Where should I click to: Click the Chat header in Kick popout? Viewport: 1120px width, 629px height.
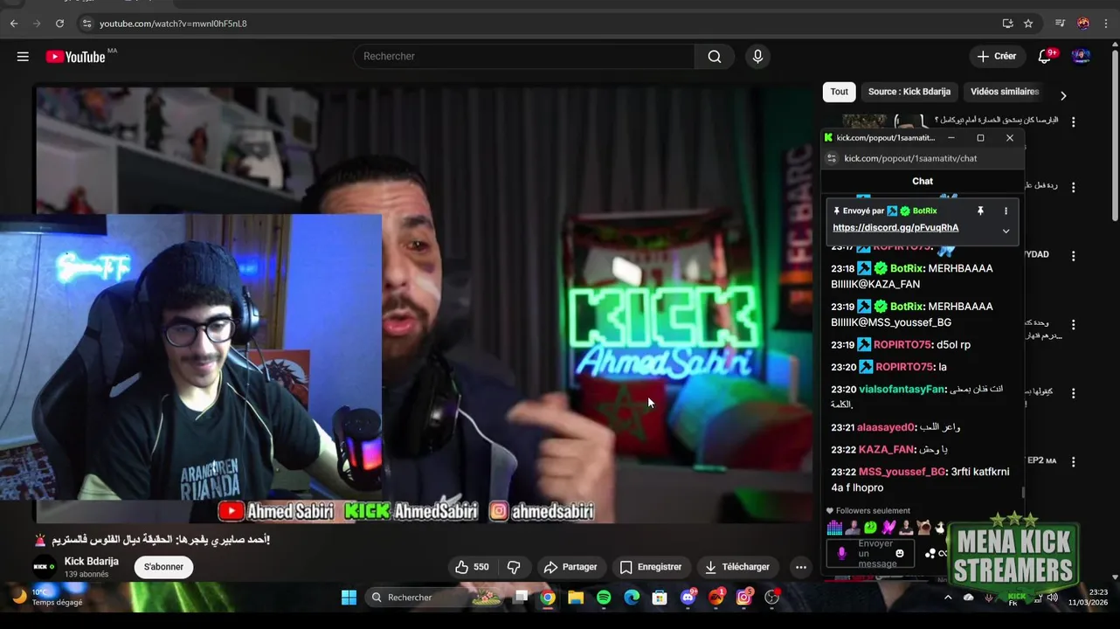pyautogui.click(x=923, y=181)
